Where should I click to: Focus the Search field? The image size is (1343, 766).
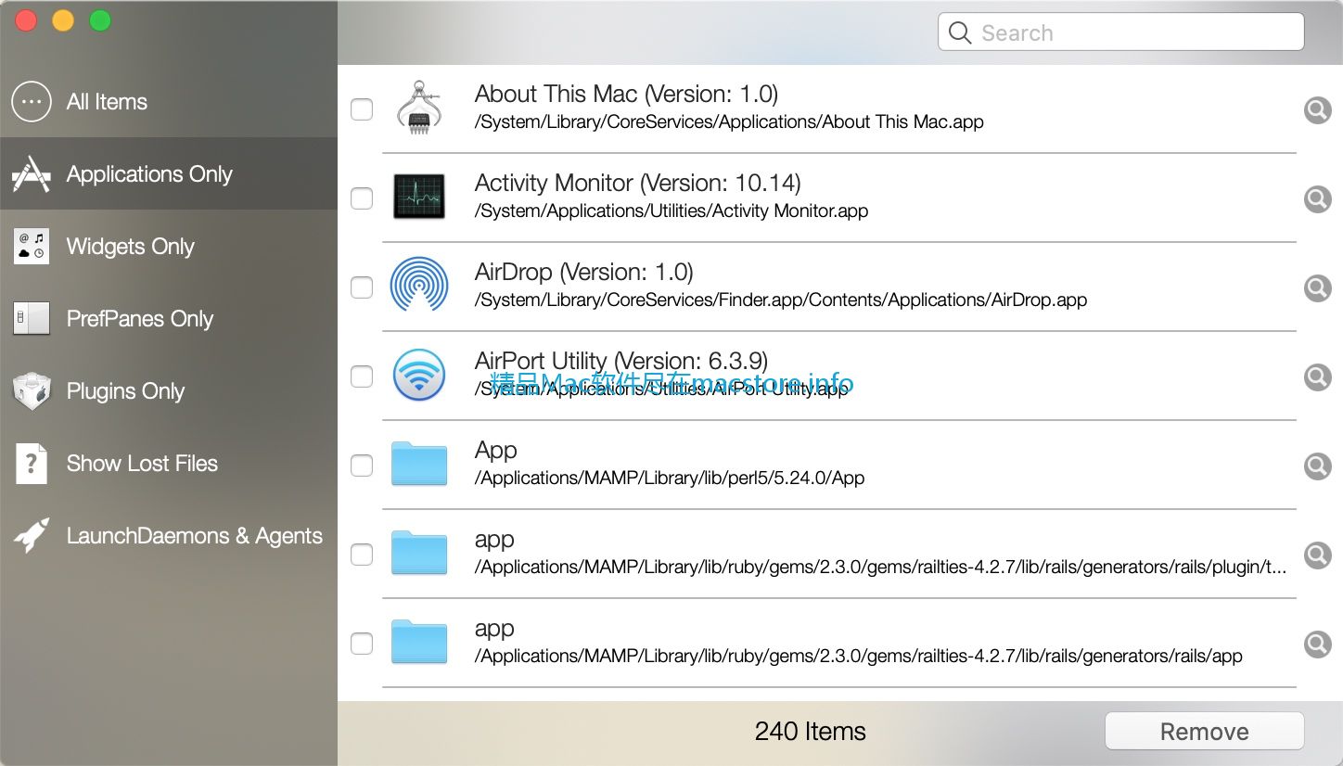tap(1121, 32)
